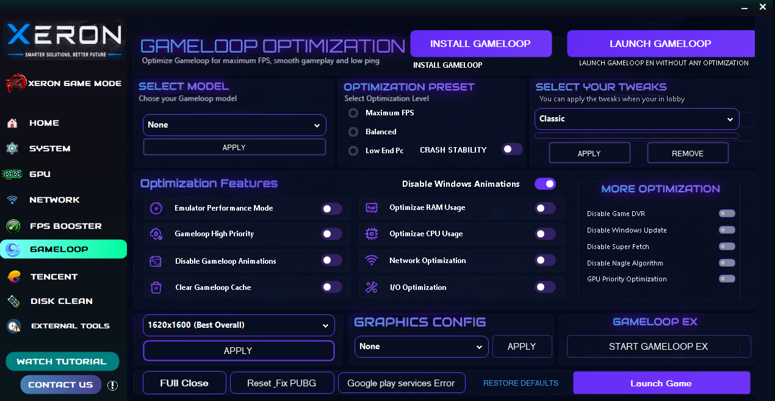Click the Optimizae CPU Usage chip icon
Viewport: 775px width, 401px height.
pos(371,234)
